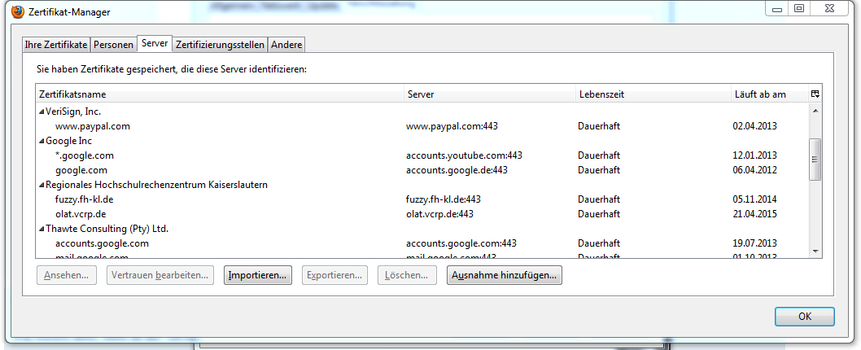Screen dimensions: 861x350
Task: Select the *.google.com certificate row
Action: [x=423, y=155]
